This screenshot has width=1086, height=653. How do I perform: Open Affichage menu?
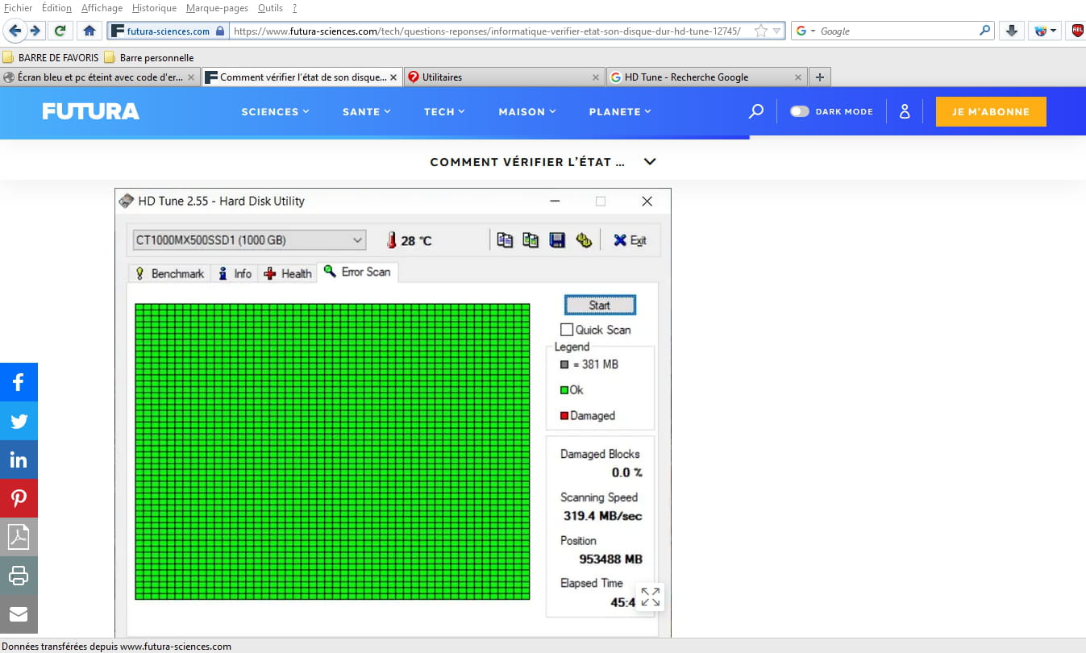[x=102, y=8]
